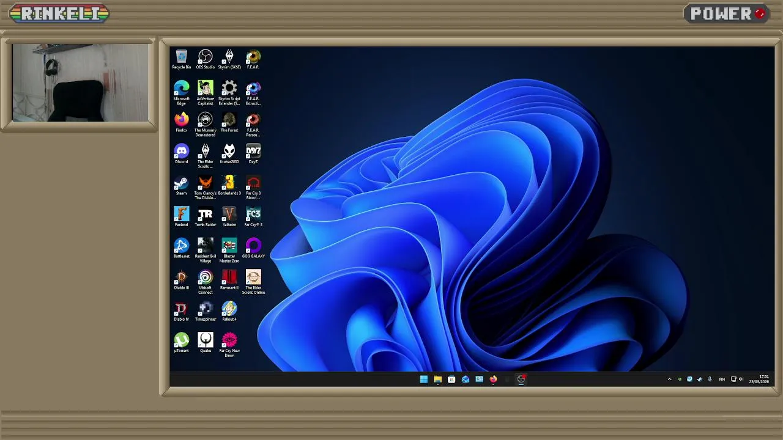Click the Steam system tray icon

coord(700,380)
